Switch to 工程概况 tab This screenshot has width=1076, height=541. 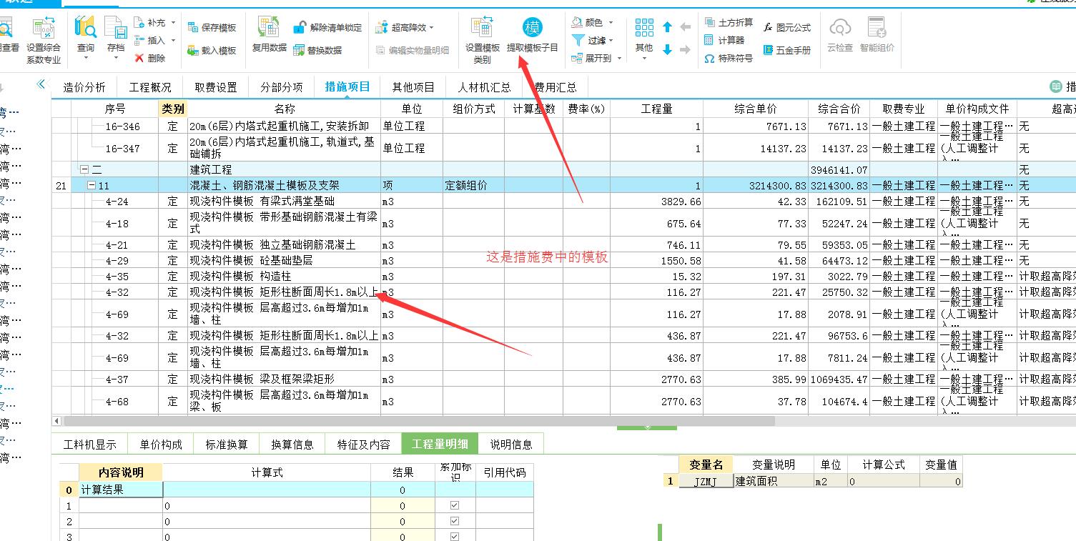pos(150,87)
